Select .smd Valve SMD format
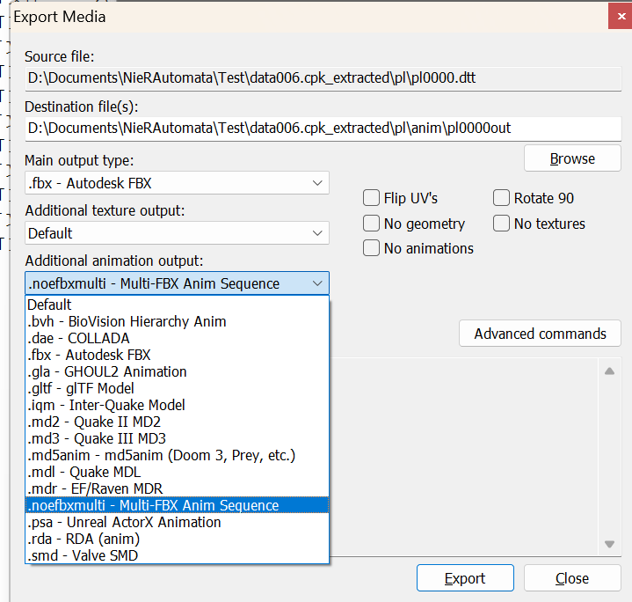The image size is (632, 602). [x=83, y=555]
